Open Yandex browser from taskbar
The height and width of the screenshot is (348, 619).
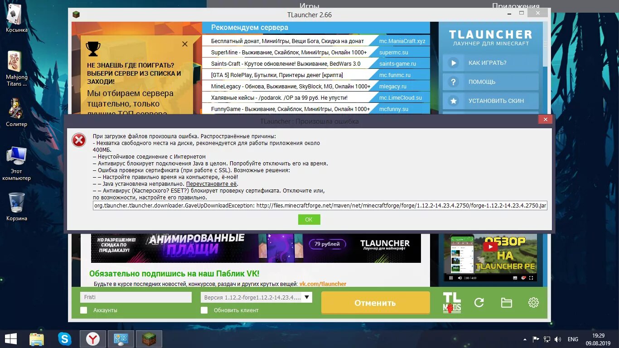coord(93,339)
